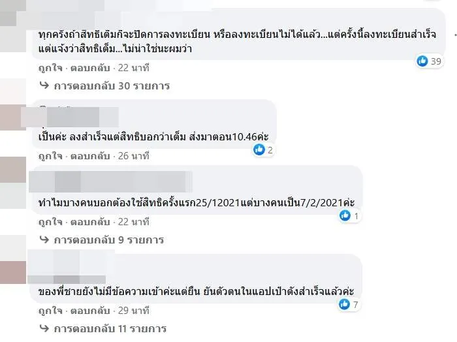Open 22 นาที timestamp under ทุกครั้งถ้าสิทธิเต็ม comment
Viewport: 457px width, 342px height.
point(134,67)
